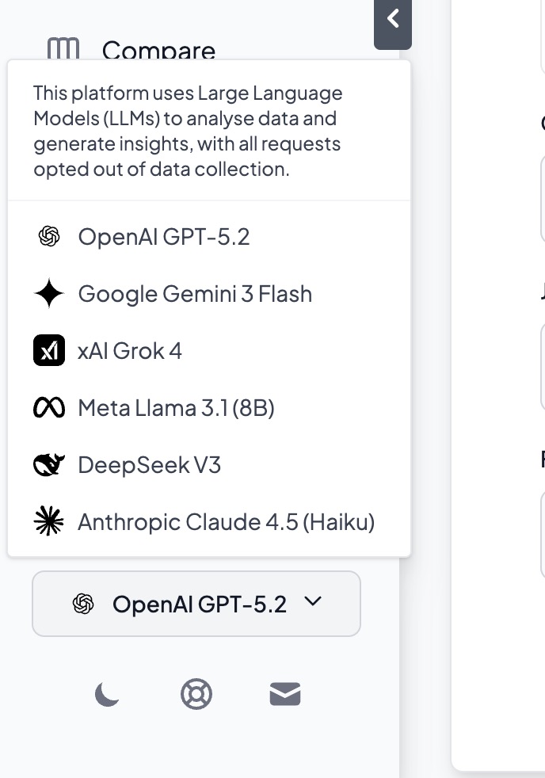The image size is (545, 778).
Task: Click the xAI square logo icon
Action: 49,351
